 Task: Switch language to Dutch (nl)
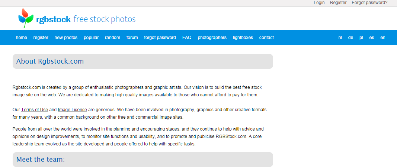340,38
